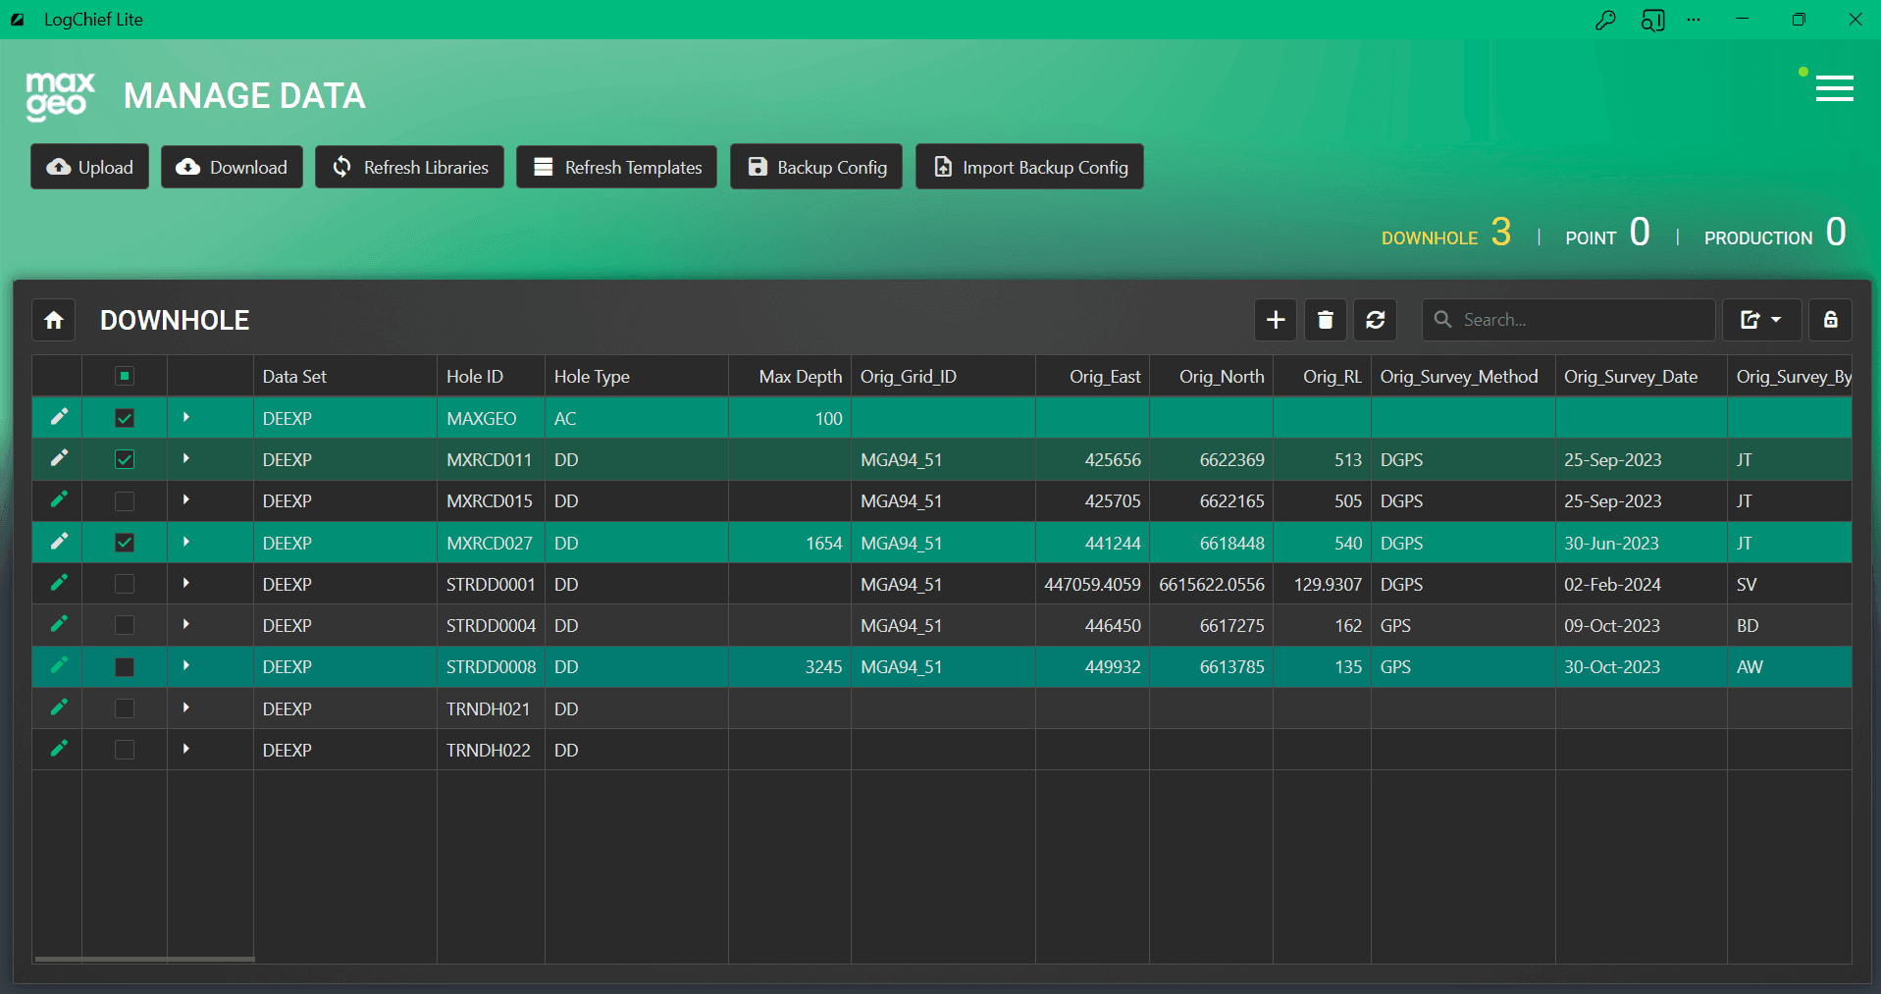Expand the MXRCD027 row details
This screenshot has height=994, width=1881.
click(185, 542)
